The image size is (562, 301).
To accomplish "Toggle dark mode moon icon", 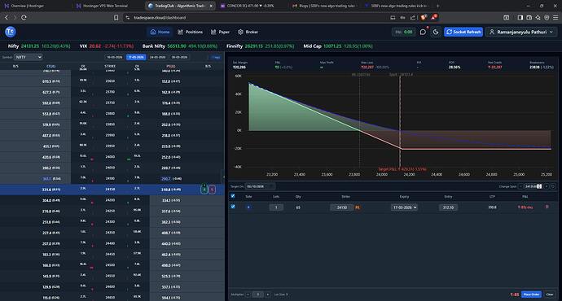I will tap(436, 32).
